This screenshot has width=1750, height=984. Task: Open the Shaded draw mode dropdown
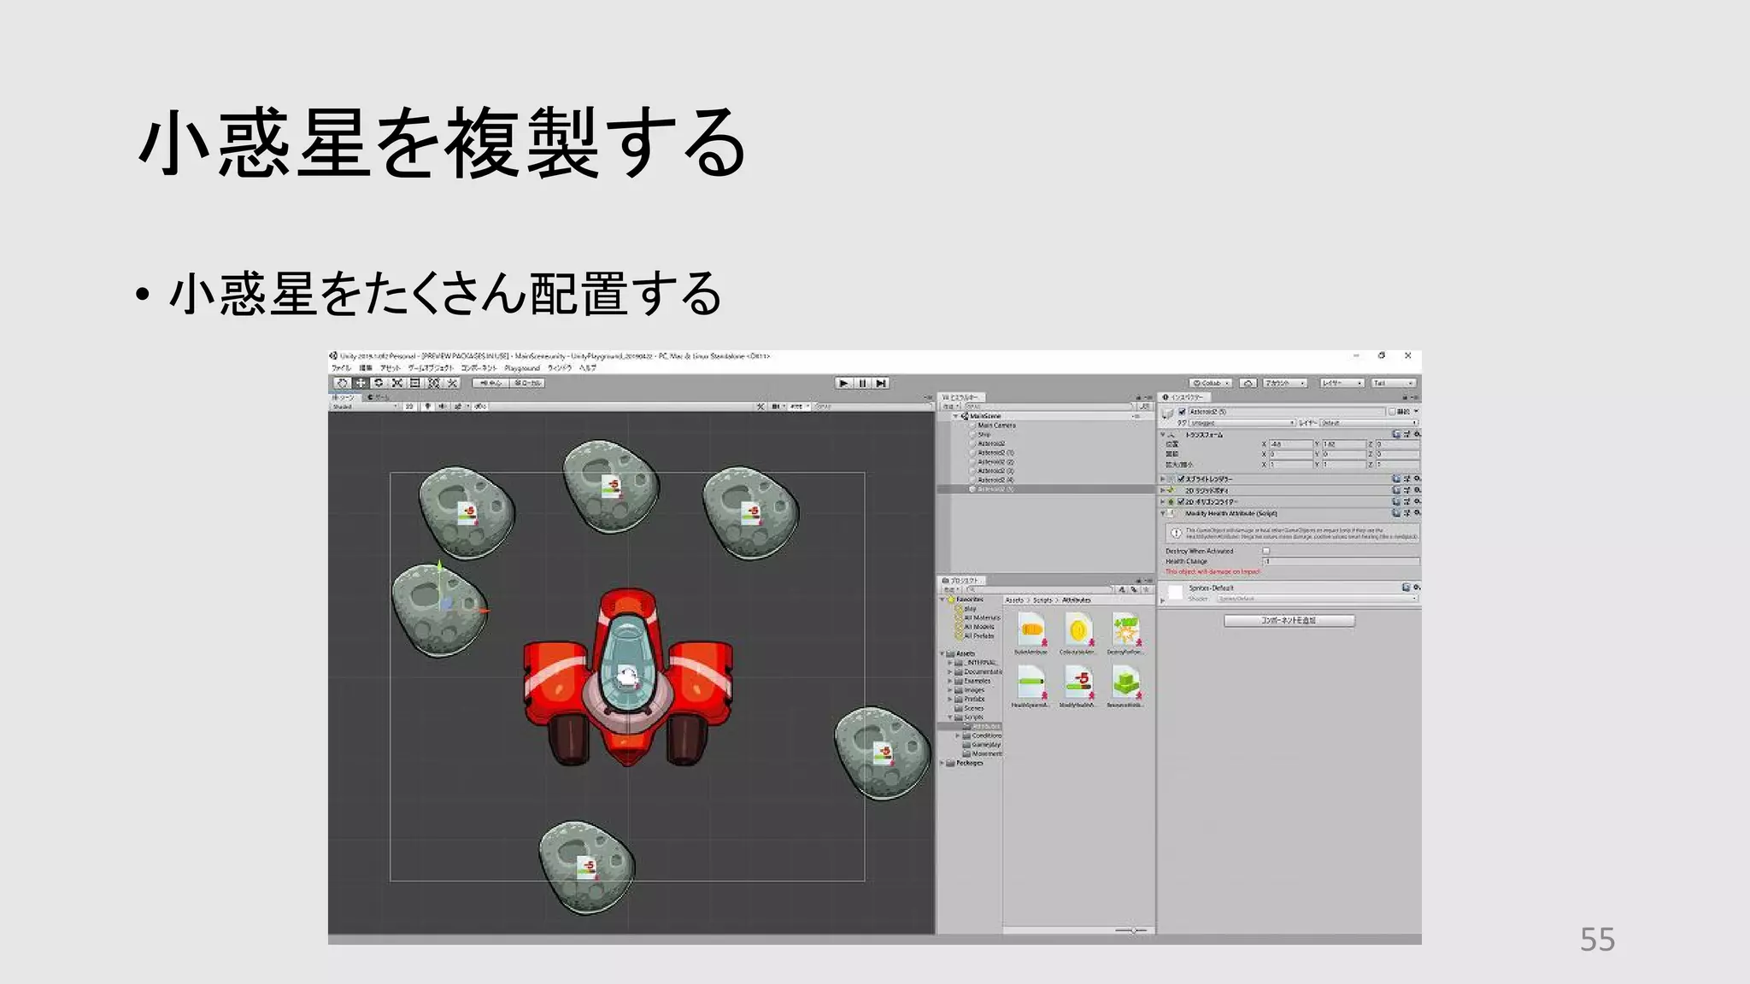point(365,407)
